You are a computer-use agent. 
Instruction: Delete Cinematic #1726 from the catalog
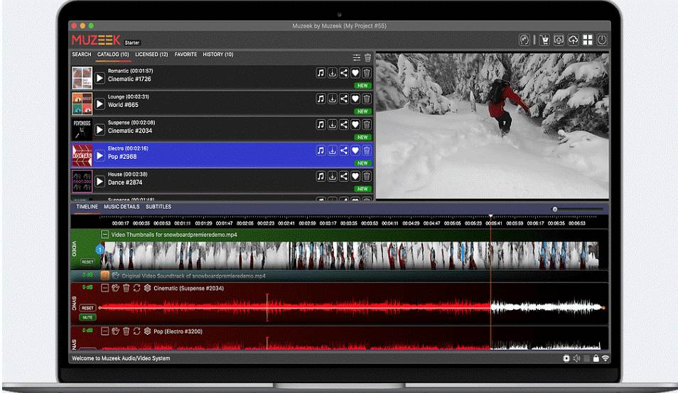[367, 73]
